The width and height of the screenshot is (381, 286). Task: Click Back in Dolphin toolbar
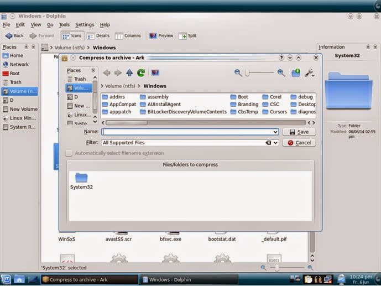[14, 36]
